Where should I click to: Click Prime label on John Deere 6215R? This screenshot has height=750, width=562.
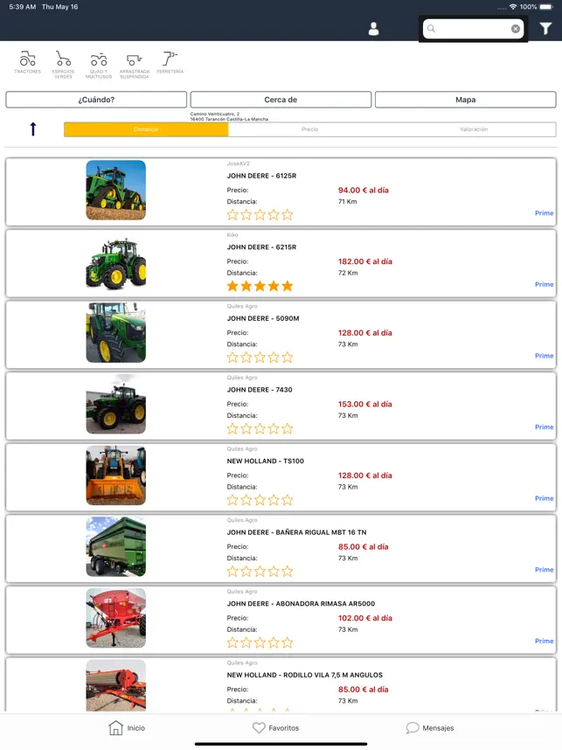tap(544, 284)
